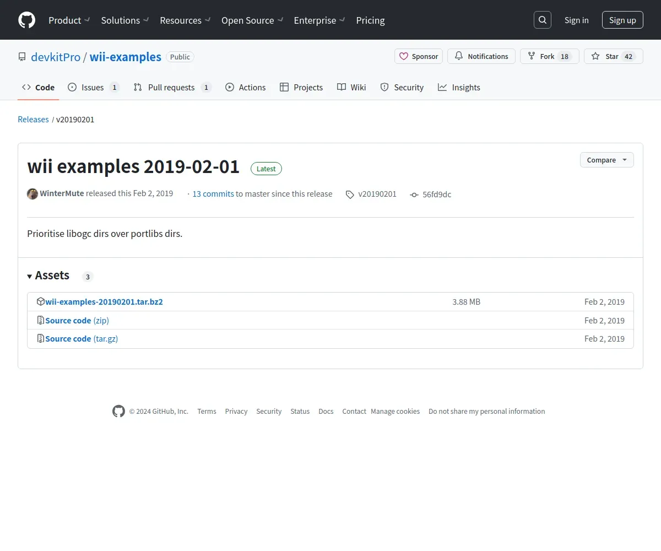Click the heart Sponsor icon
Image resolution: width=661 pixels, height=551 pixels.
click(404, 56)
